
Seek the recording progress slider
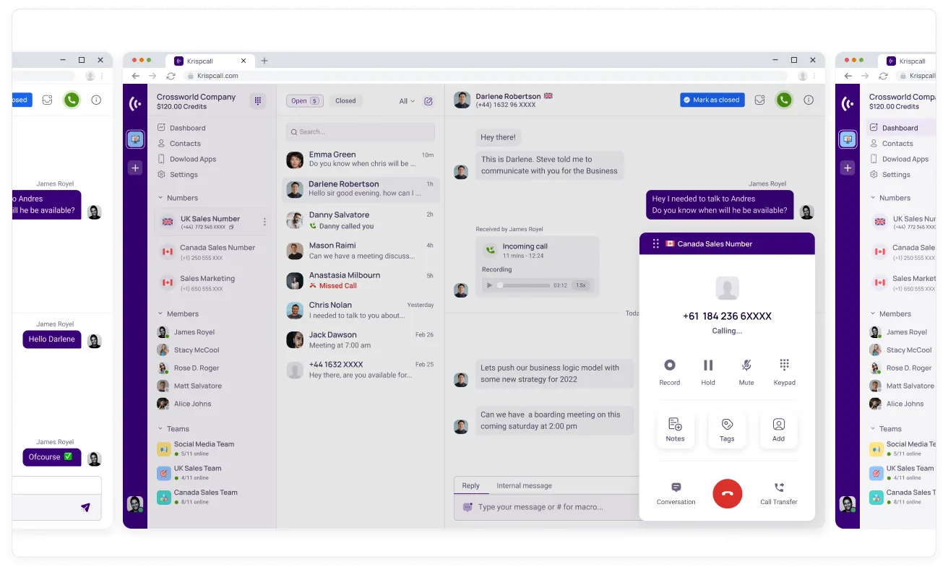tap(523, 285)
